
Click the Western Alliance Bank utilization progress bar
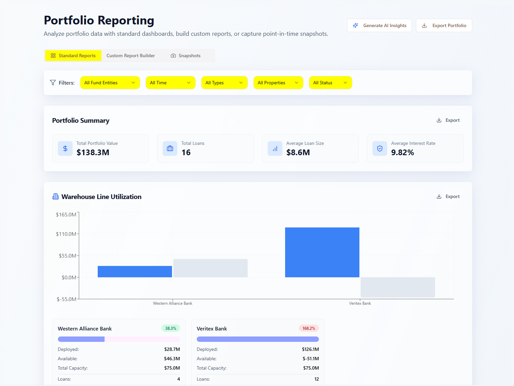pos(118,339)
